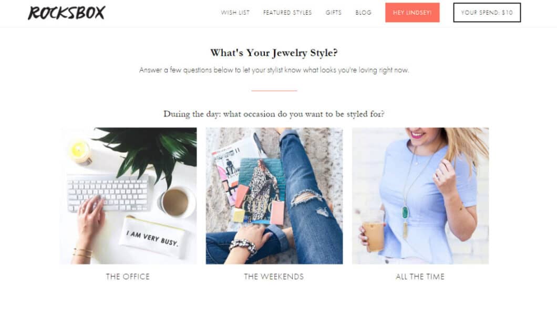Visit the Blog link
The image size is (557, 328).
point(364,13)
